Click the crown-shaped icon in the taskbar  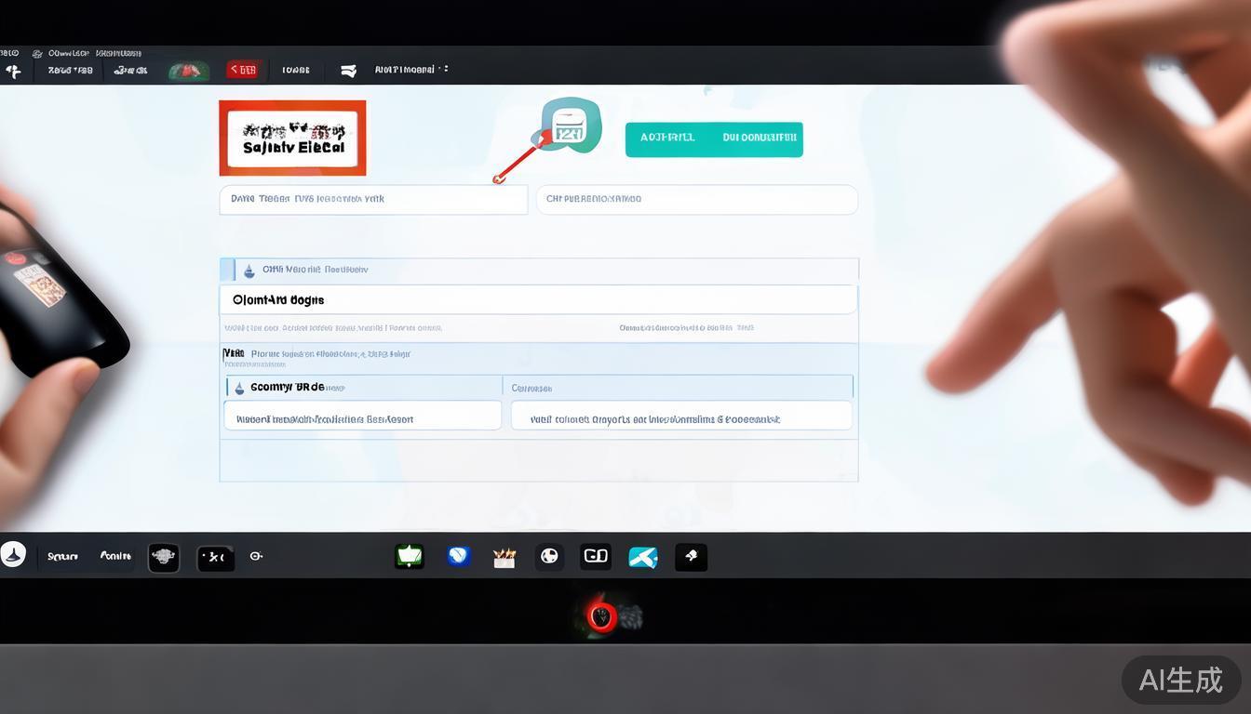pyautogui.click(x=504, y=558)
